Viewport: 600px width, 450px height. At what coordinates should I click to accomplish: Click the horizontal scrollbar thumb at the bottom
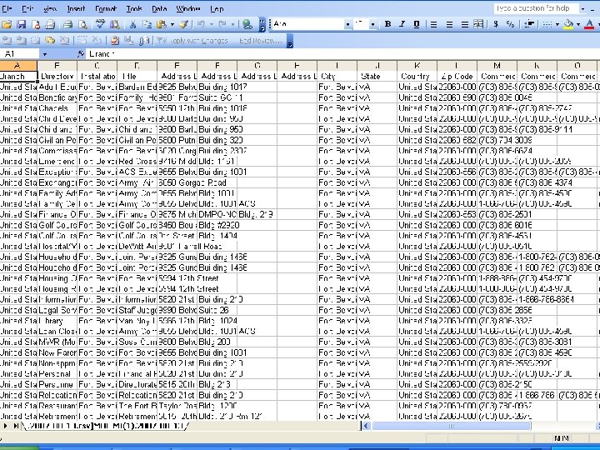click(452, 426)
